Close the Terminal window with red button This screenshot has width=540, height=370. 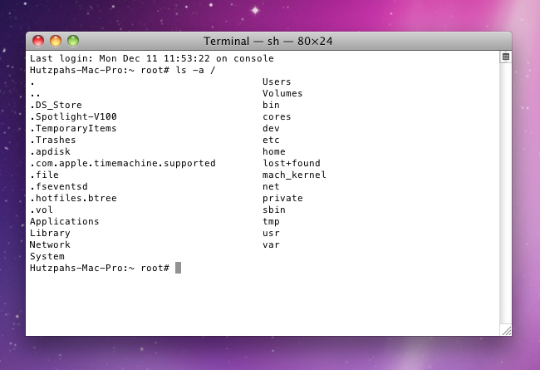pos(38,41)
